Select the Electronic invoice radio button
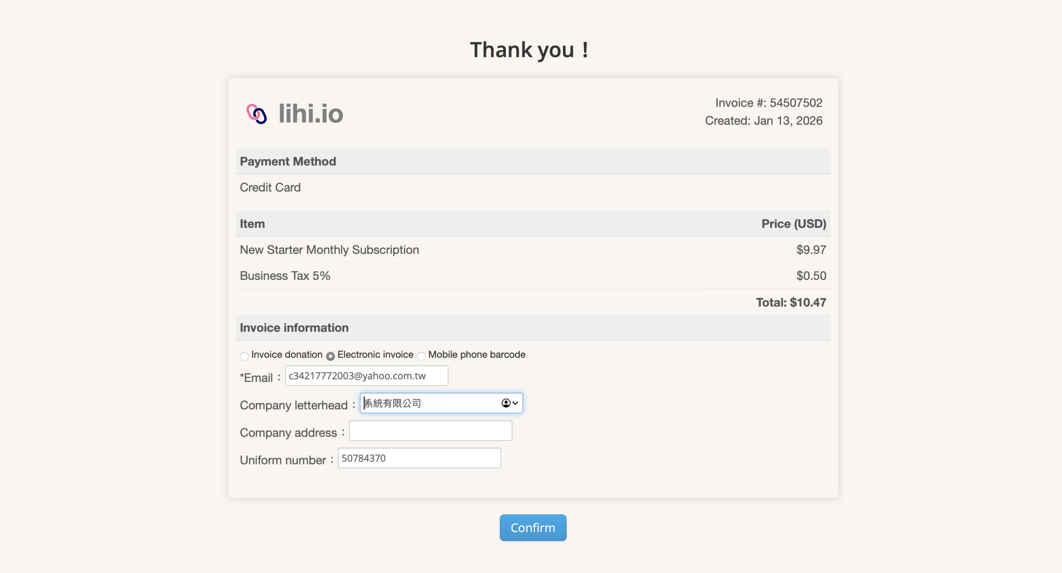Viewport: 1062px width, 573px height. [330, 356]
